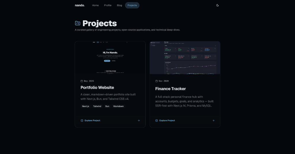Click the chip icon on Finance Tracker card

(156, 121)
